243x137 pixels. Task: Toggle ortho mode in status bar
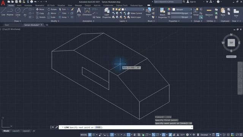pos(108,135)
